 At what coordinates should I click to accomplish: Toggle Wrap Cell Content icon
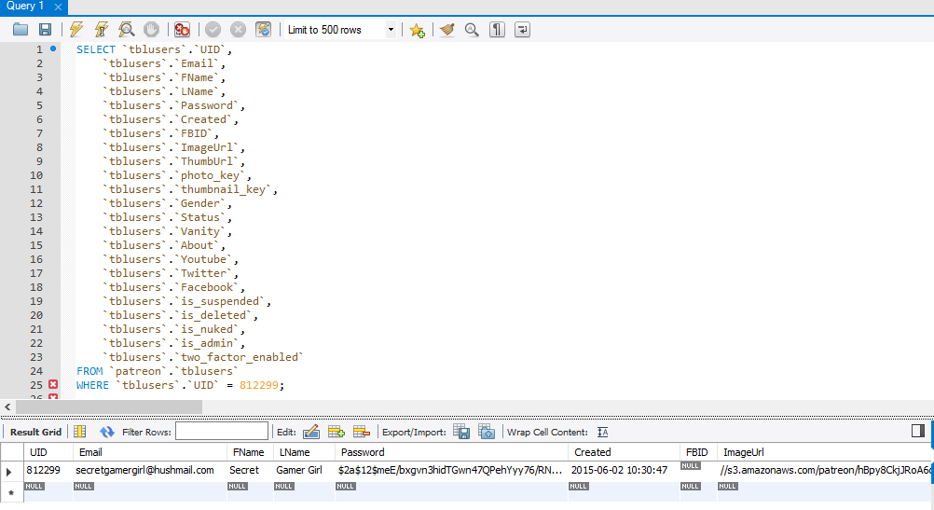603,432
